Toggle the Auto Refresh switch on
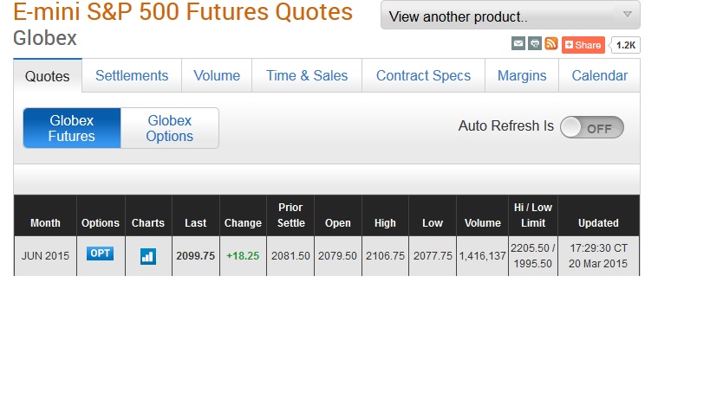710x398 pixels. pyautogui.click(x=592, y=127)
